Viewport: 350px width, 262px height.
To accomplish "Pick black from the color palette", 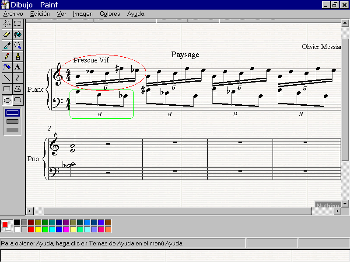I will (17, 223).
